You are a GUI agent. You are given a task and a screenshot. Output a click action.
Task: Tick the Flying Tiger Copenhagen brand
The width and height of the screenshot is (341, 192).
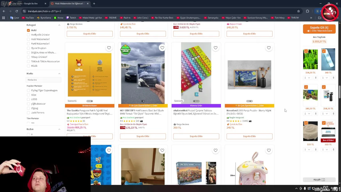28,90
